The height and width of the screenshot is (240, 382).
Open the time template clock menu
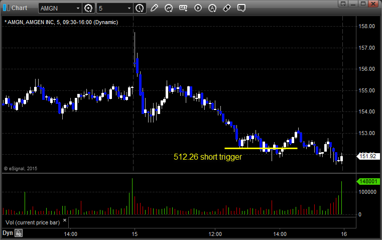point(140,8)
